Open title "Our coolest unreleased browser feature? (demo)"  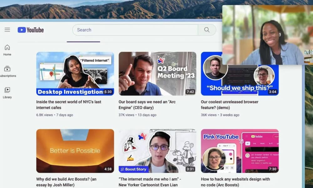coord(229,105)
